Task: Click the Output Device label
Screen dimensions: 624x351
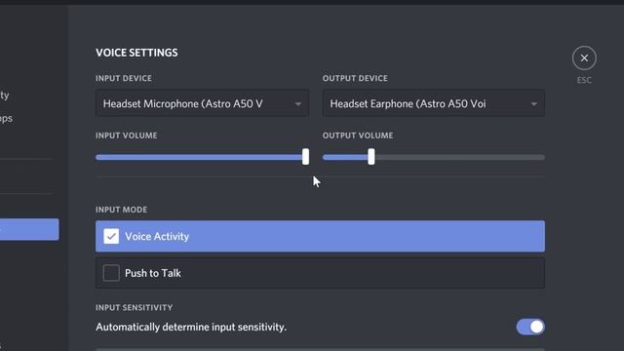Action: click(x=355, y=78)
